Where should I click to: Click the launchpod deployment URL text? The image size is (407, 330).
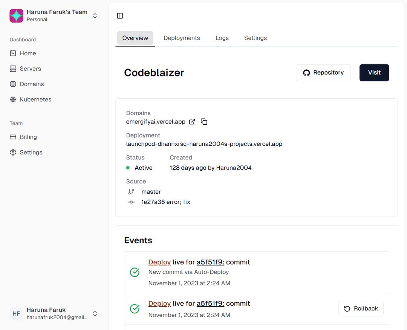tap(204, 144)
